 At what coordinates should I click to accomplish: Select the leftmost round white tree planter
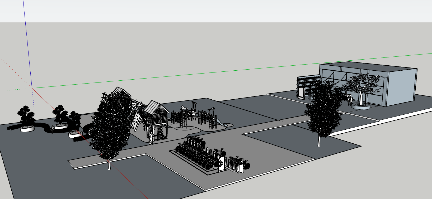[28, 129]
